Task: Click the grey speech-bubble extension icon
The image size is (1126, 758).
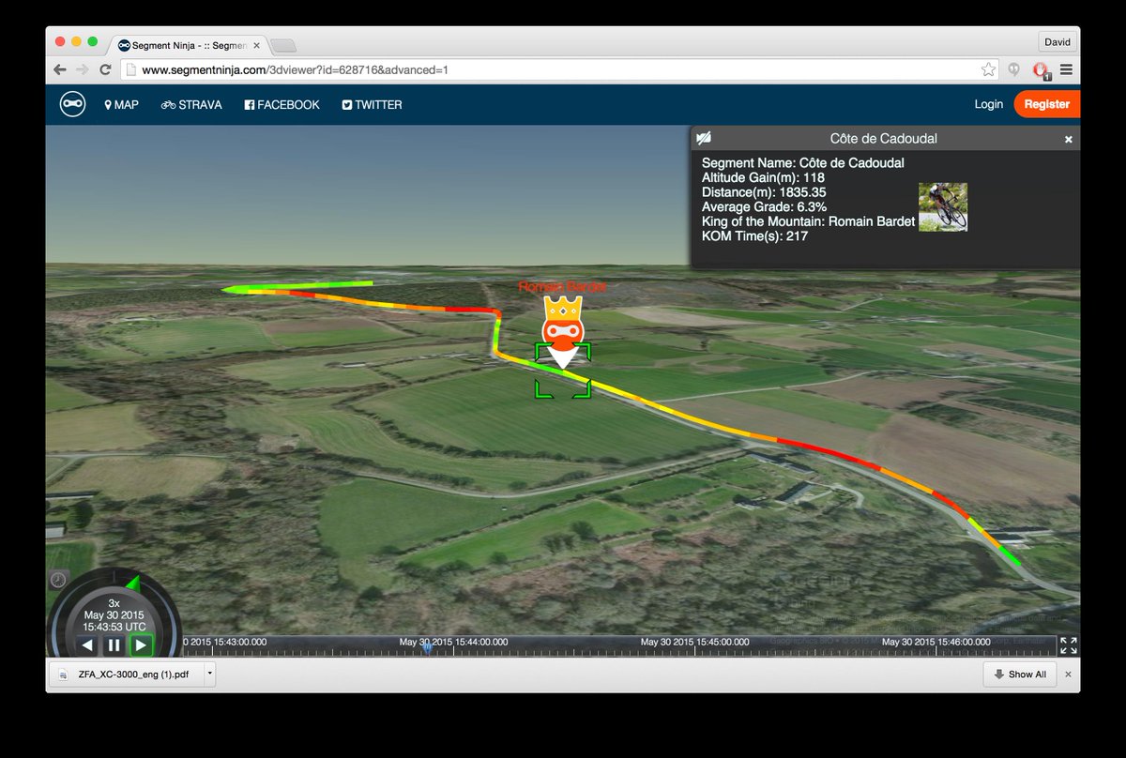Action: pos(1014,68)
